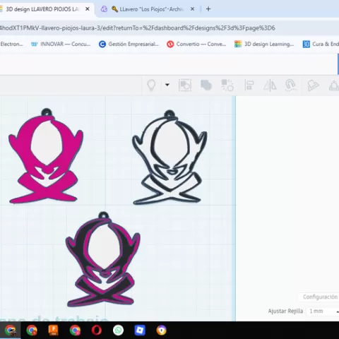This screenshot has width=339, height=339.
Task: Open the Align tool icon
Action: click(249, 85)
